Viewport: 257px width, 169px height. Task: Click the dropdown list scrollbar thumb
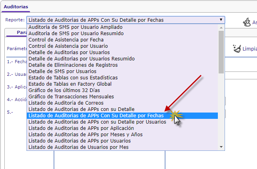tap(221, 52)
